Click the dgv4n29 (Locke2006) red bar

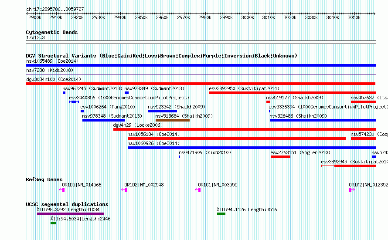pos(245,129)
